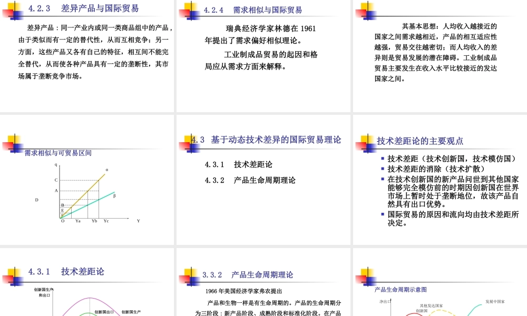The height and width of the screenshot is (316, 527).
Task: Select the bullet beside 技术差距（技术创新国，技术模仿国）
Action: (382, 157)
